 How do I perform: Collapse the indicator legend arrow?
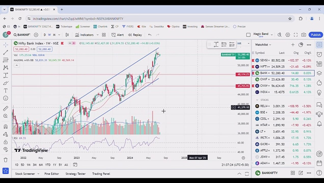click(x=17, y=65)
